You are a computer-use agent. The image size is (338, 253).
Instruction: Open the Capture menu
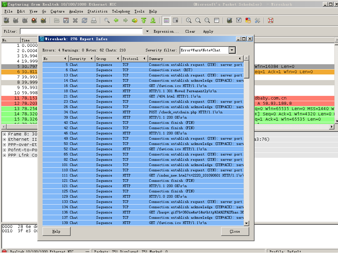(57, 12)
